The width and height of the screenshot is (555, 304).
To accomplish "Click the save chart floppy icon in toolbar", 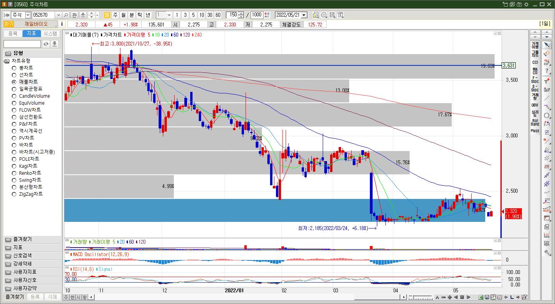I will coord(332,15).
